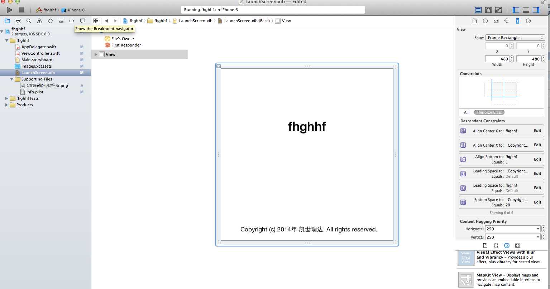This screenshot has width=550, height=289.
Task: Select File's Owner placeholder
Action: coord(123,39)
